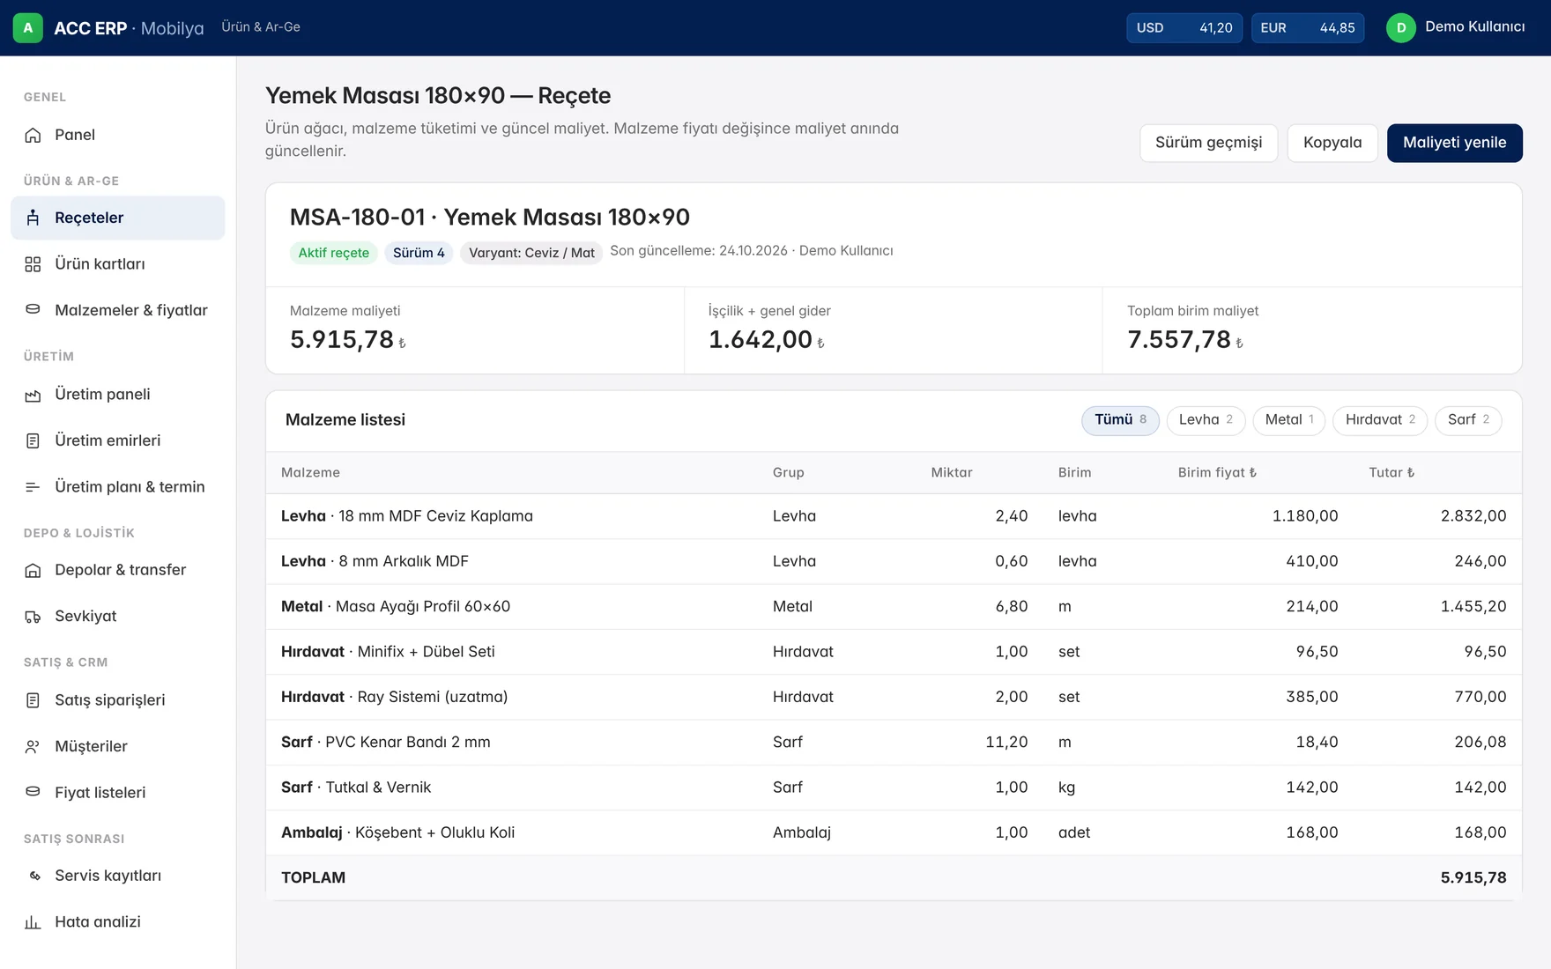1551x969 pixels.
Task: Click the Köşebent + Oluklu Koli row
Action: [894, 832]
